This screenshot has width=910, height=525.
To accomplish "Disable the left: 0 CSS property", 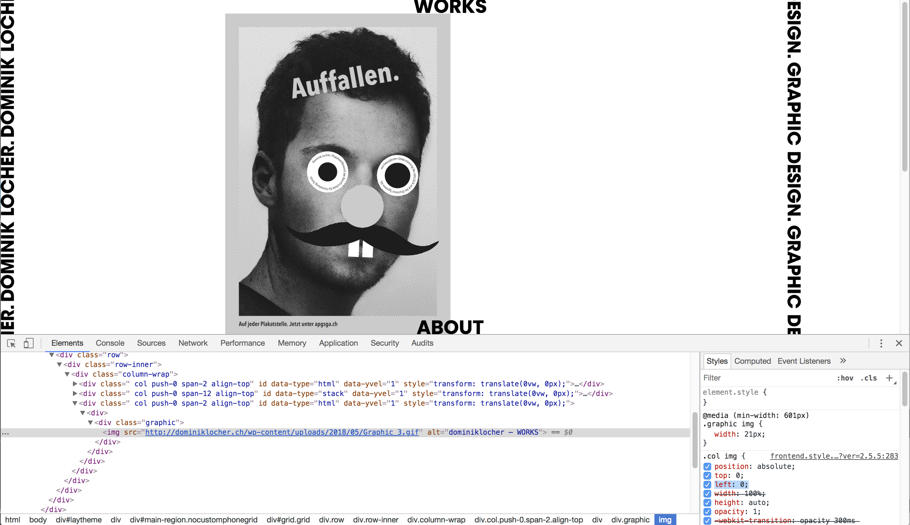I will pos(707,485).
